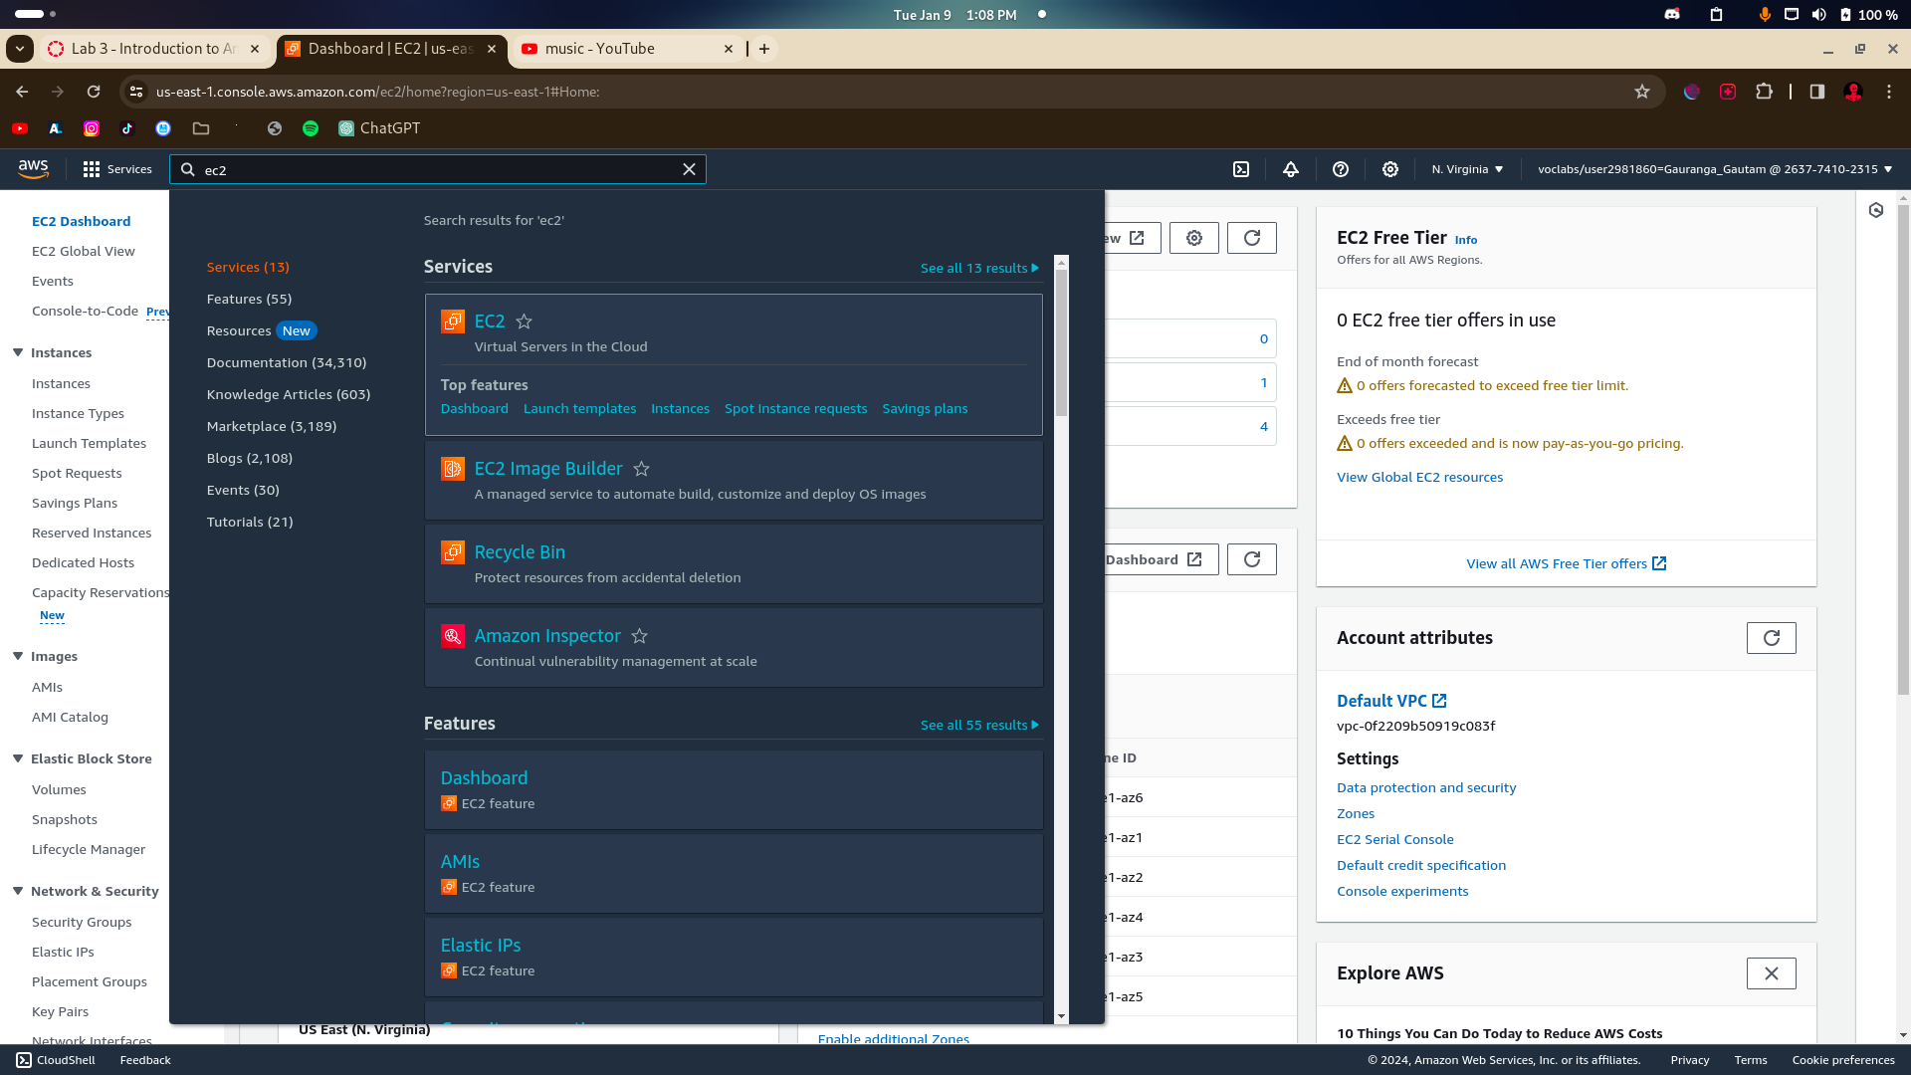The width and height of the screenshot is (1911, 1075).
Task: Click the AWS logo home icon
Action: [33, 169]
